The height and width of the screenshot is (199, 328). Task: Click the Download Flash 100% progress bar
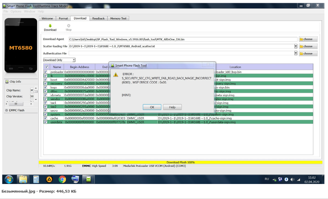180,162
